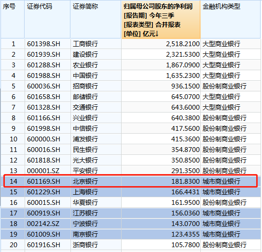Viewport: 262px width, 252px height.
Task: Select the 平安银行 name cell
Action: coord(96,171)
